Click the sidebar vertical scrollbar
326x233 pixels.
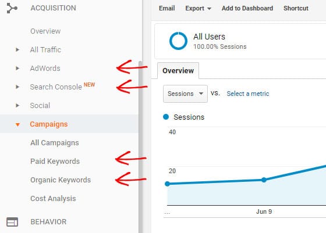pyautogui.click(x=141, y=147)
